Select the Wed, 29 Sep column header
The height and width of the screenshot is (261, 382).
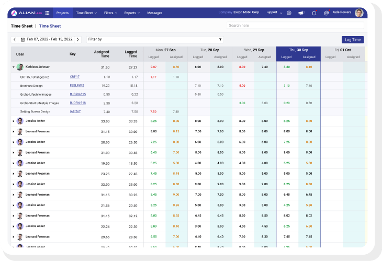tap(254, 50)
